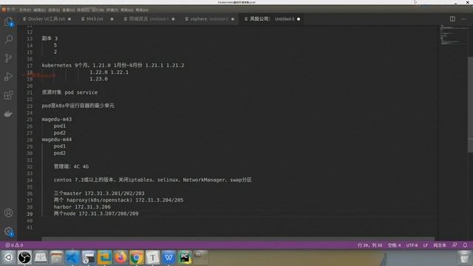Open Ubuntu launcher icon in dock
Screen dimensions: 473x266
click(x=8, y=258)
